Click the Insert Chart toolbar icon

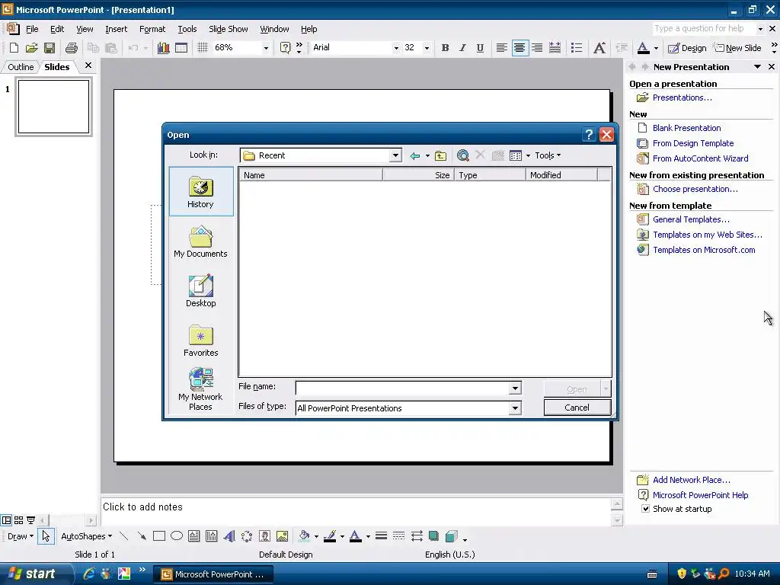click(163, 48)
